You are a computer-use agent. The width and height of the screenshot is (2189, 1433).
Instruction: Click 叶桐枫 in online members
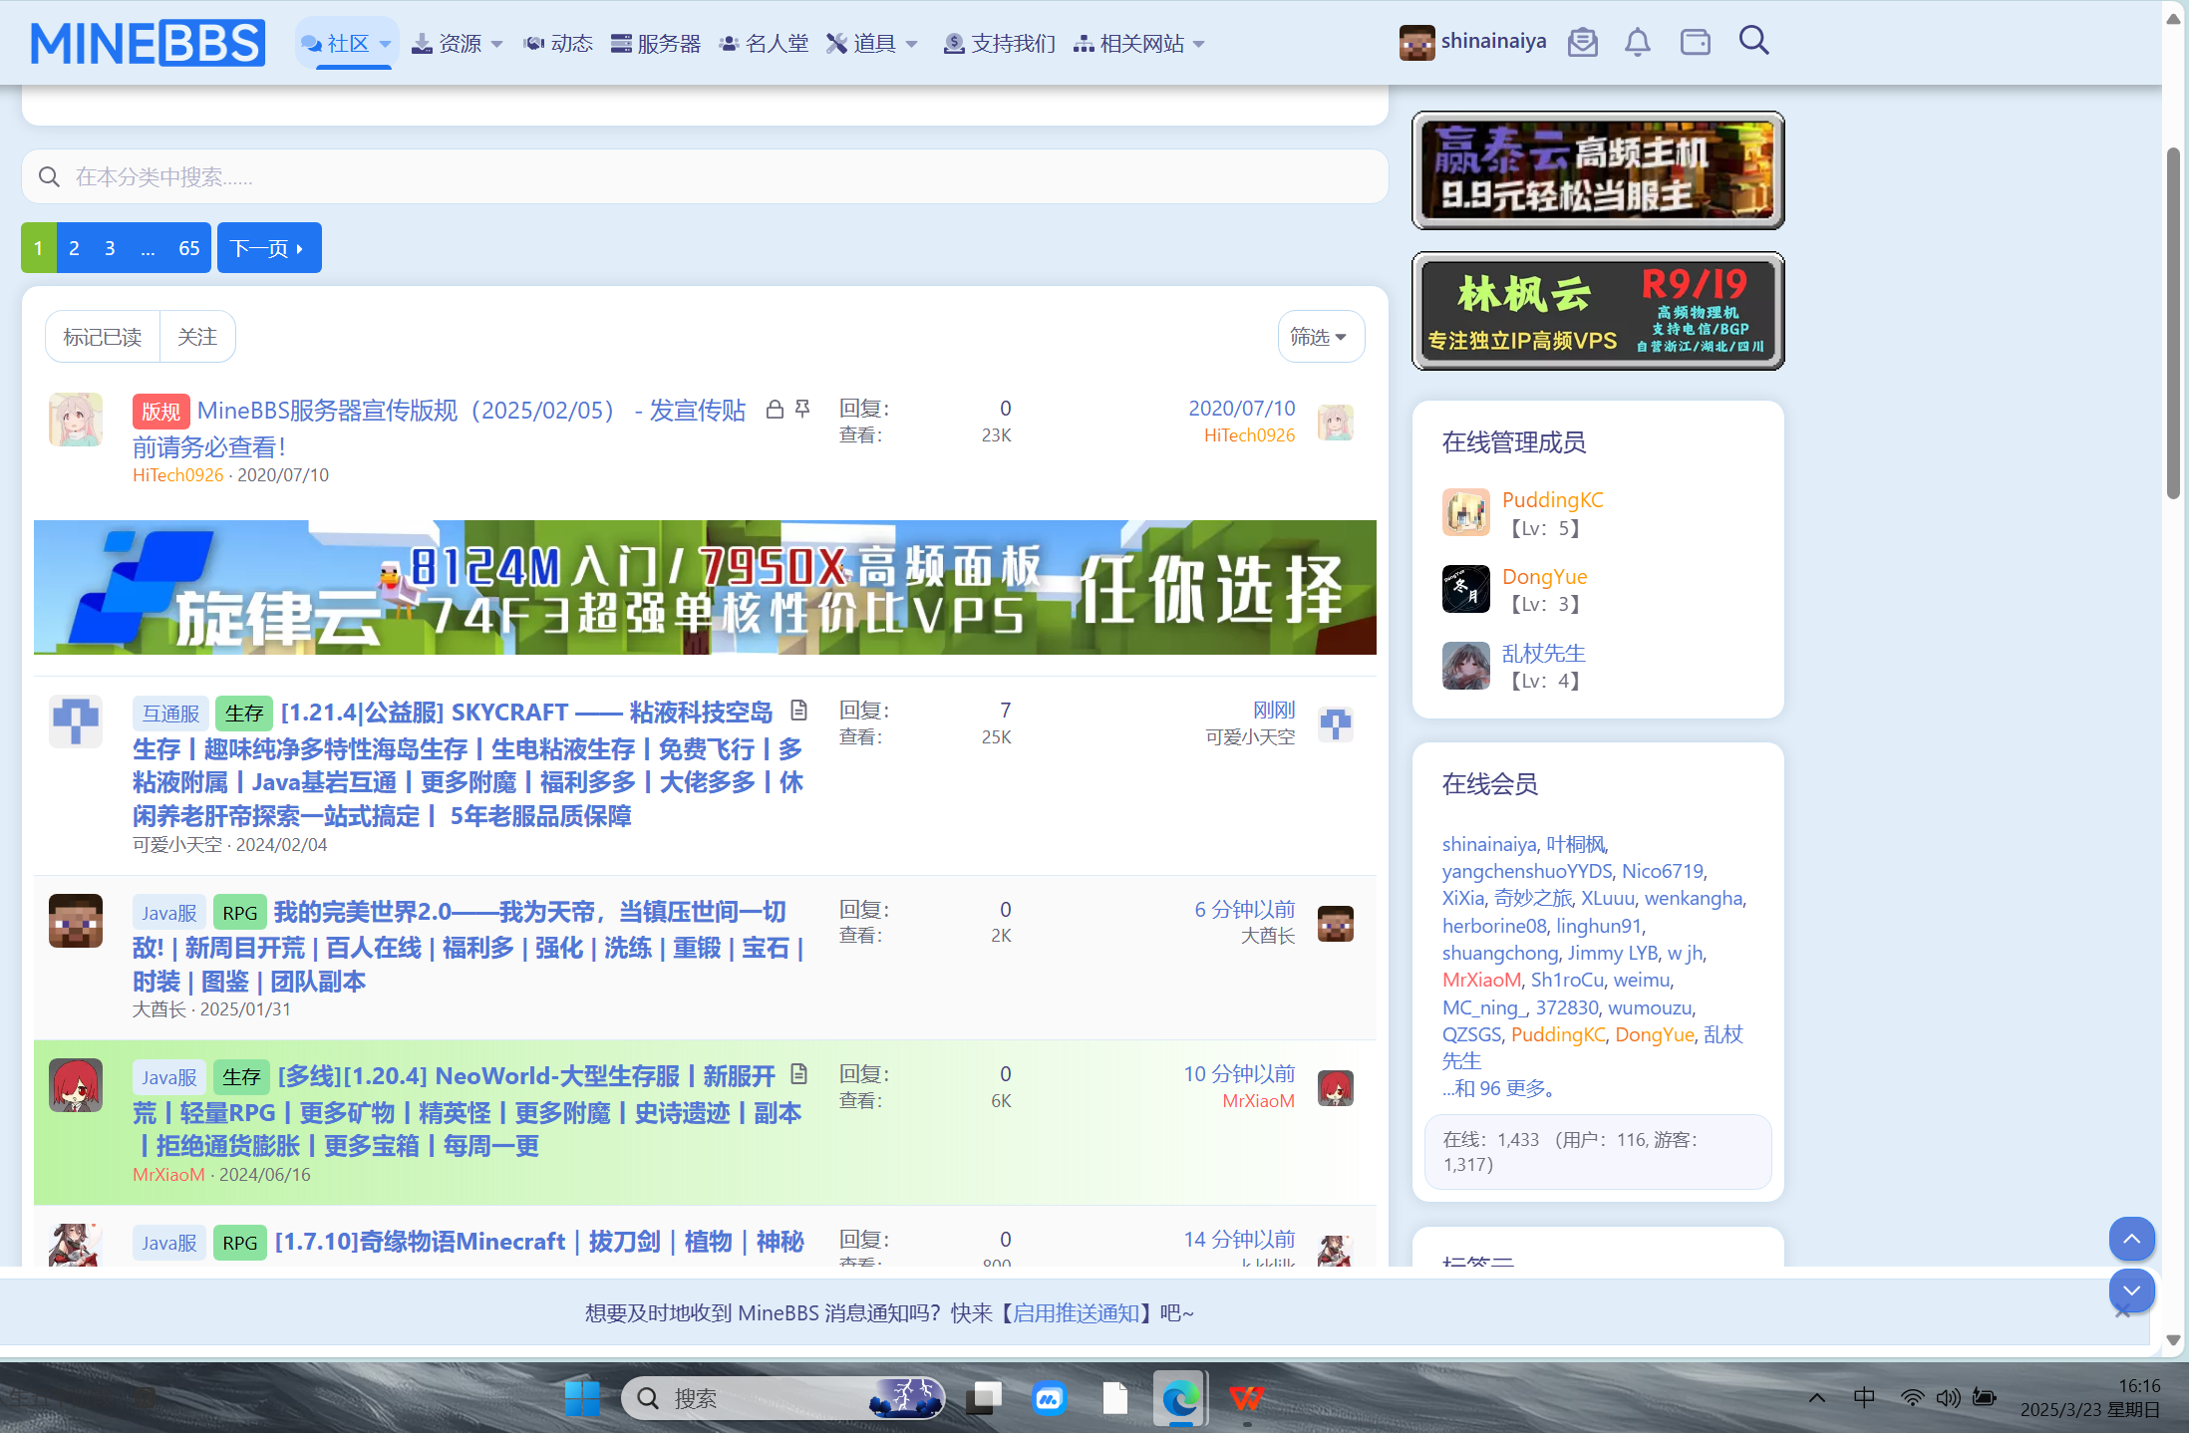[x=1576, y=844]
